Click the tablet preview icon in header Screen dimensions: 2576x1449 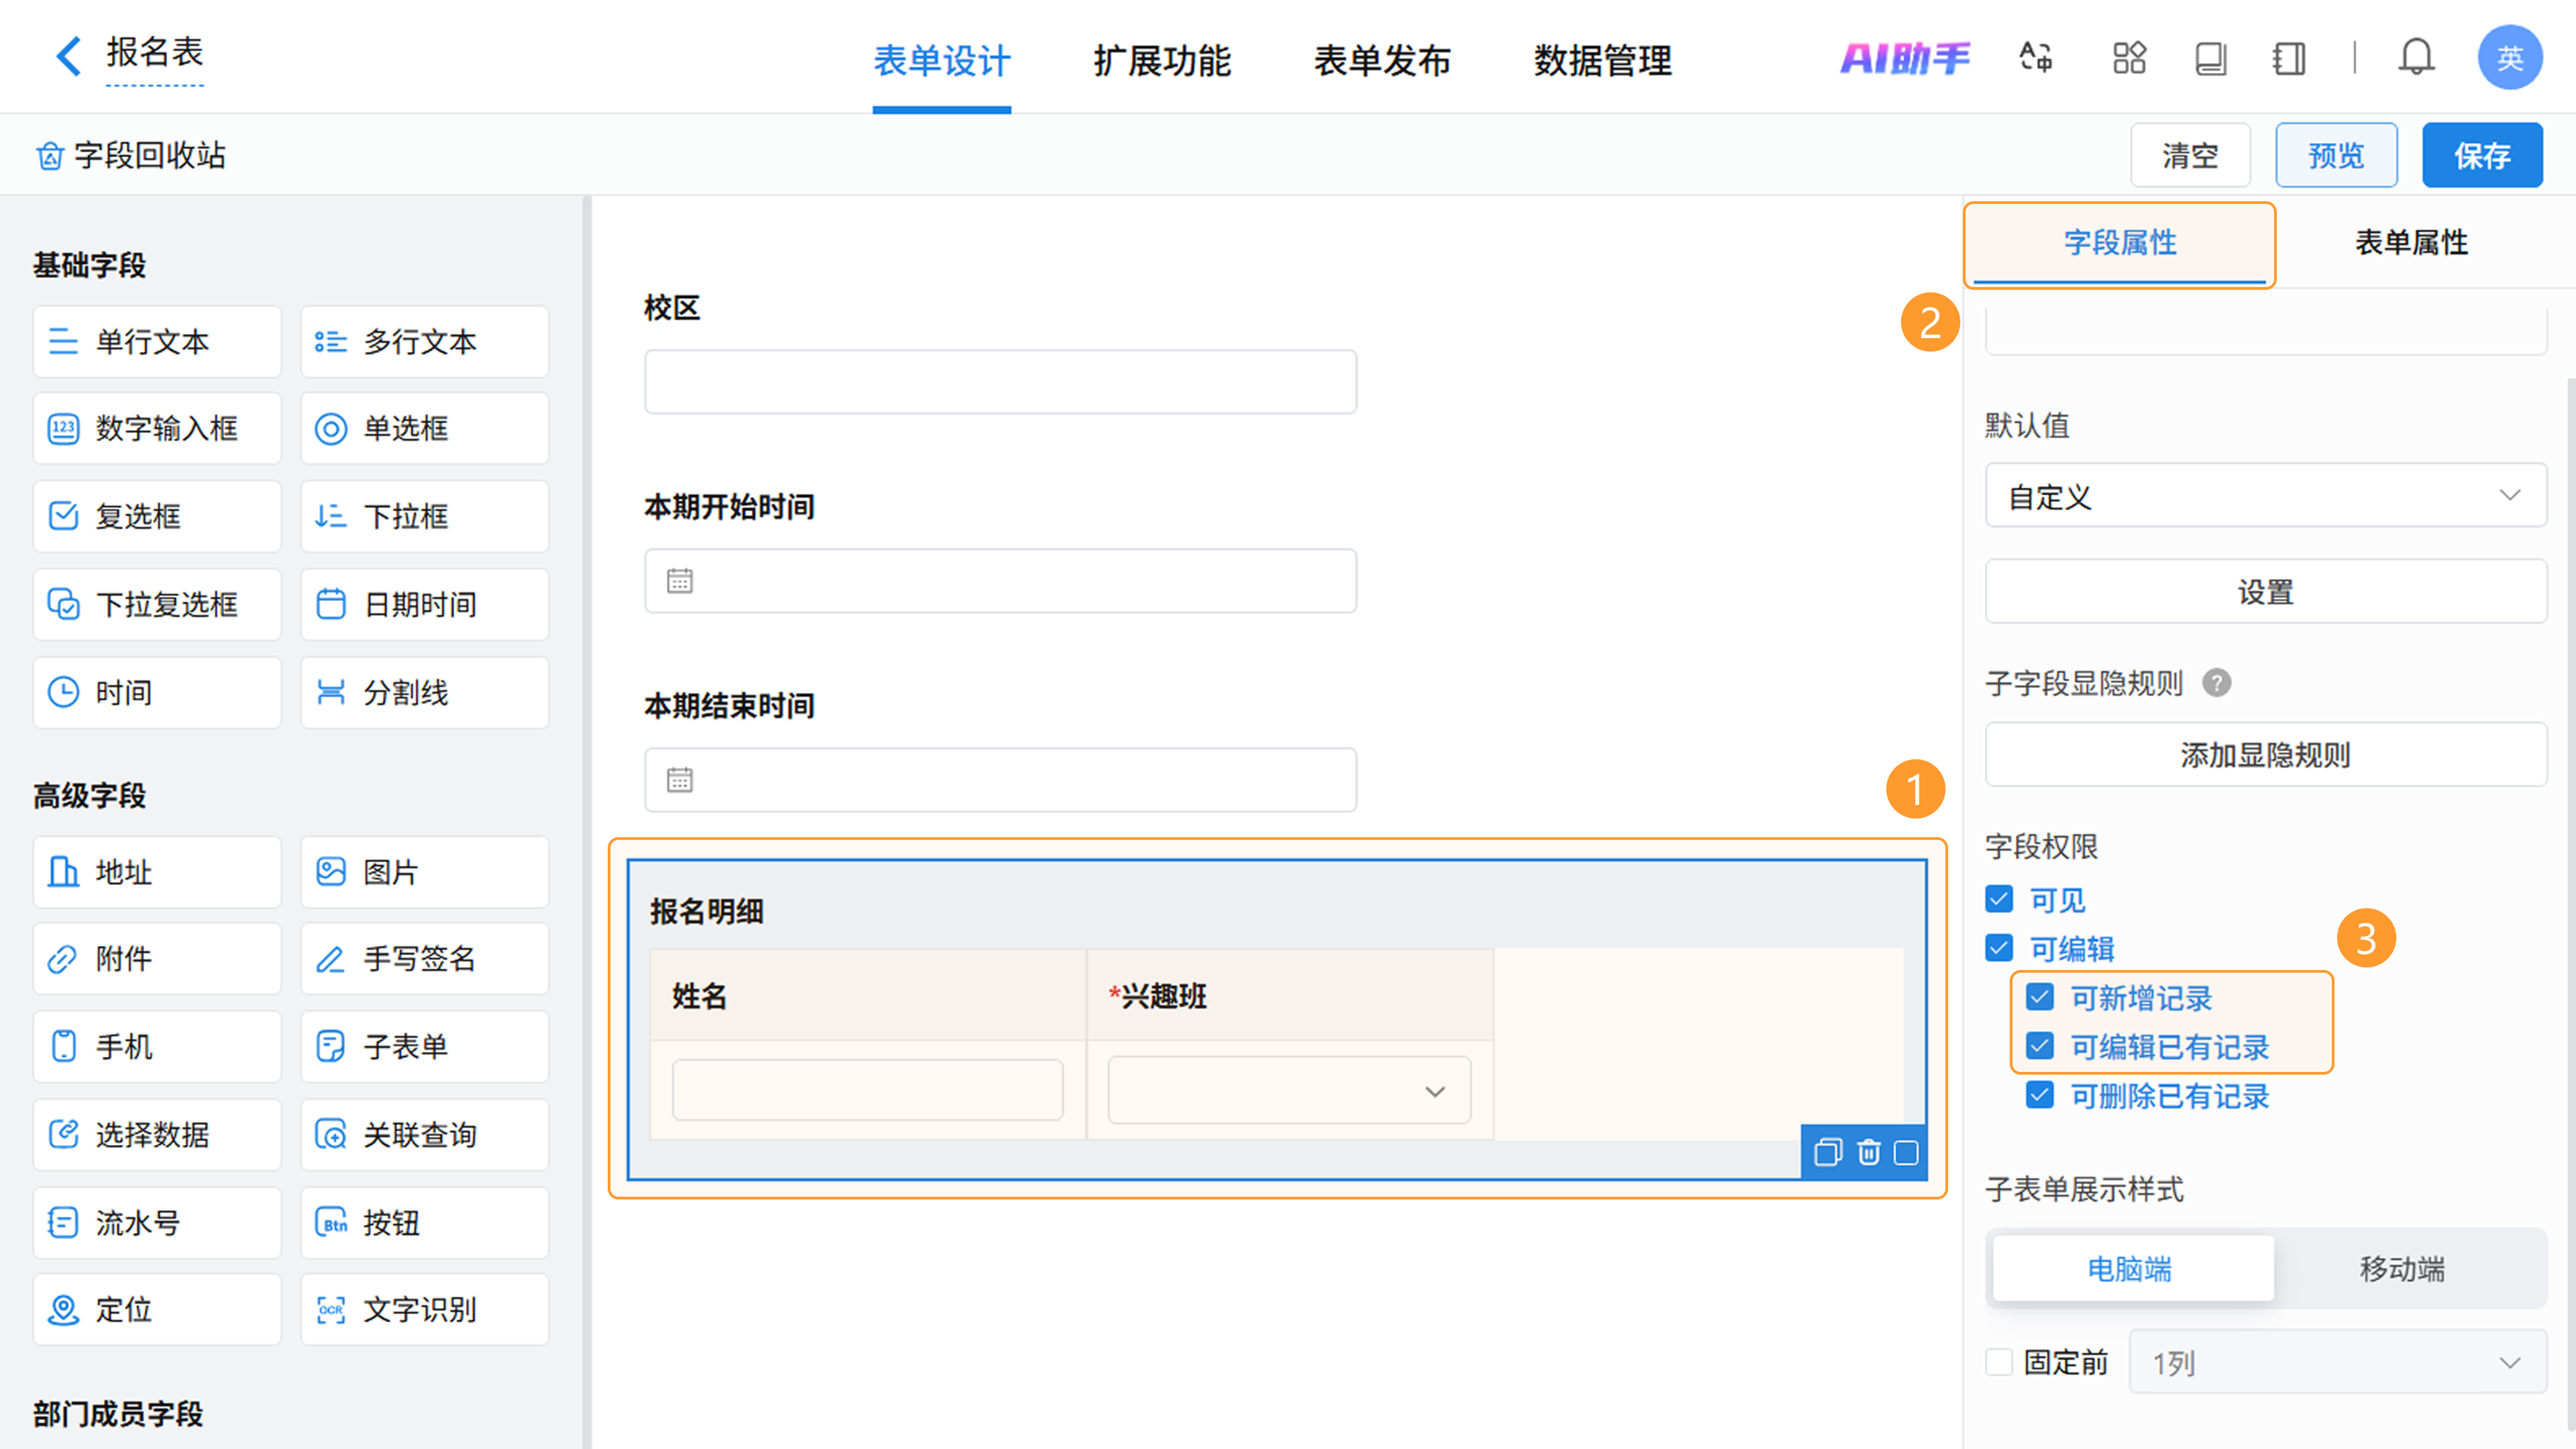point(2210,58)
